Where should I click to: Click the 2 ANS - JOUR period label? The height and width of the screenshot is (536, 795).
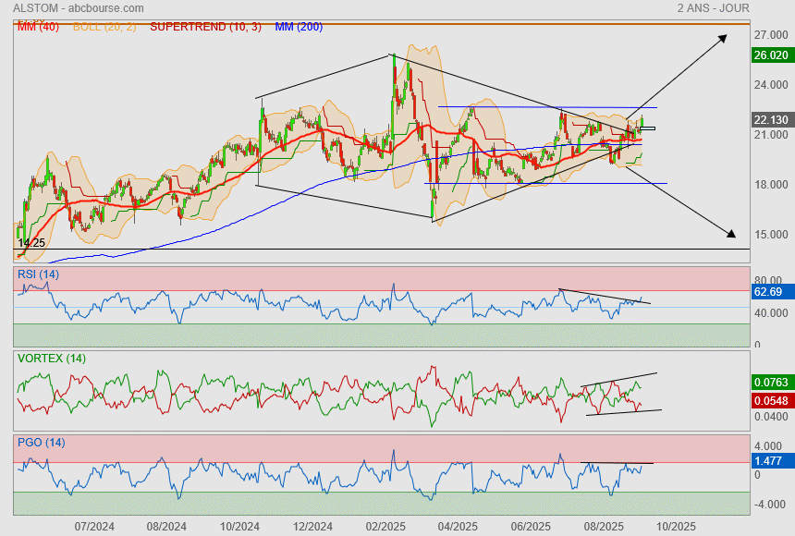pyautogui.click(x=713, y=8)
